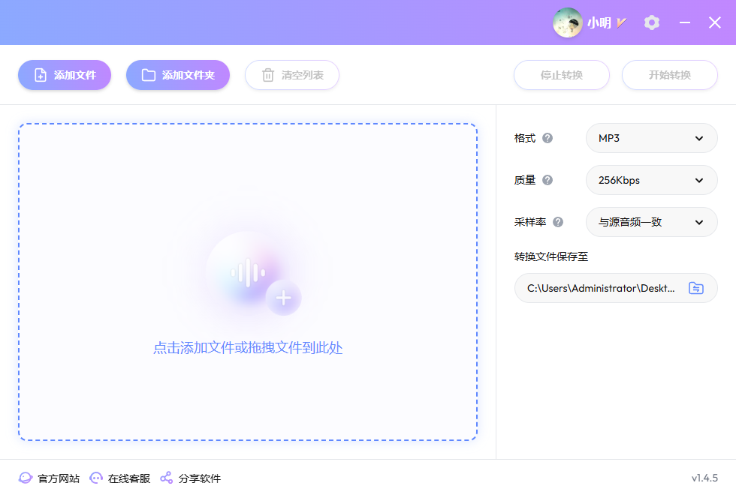The height and width of the screenshot is (495, 736).
Task: Click the chevron arrow in MP3 dropdown
Action: tap(699, 138)
